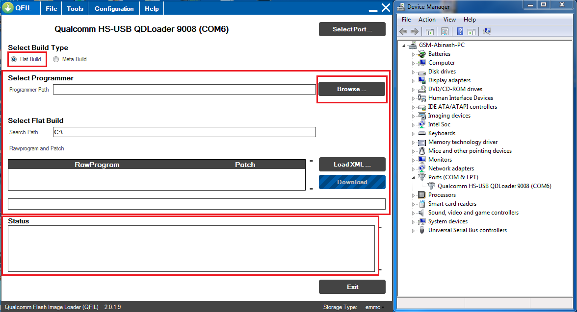Select the Keyboards icon in the device tree

[421, 133]
